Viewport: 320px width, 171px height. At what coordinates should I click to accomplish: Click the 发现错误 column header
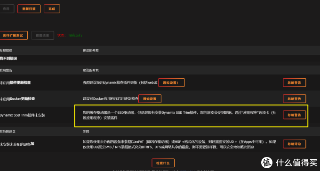pos(6,51)
